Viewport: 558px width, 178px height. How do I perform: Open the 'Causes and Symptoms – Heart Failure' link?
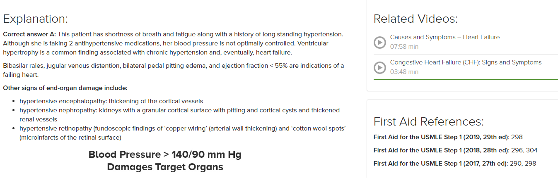pos(445,37)
